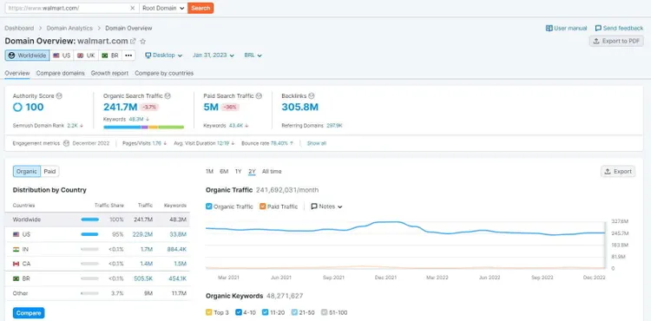
Task: Click Backlinks info icon
Action: point(312,95)
